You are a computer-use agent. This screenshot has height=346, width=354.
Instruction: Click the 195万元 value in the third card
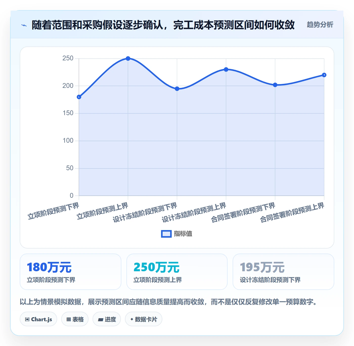click(x=262, y=267)
